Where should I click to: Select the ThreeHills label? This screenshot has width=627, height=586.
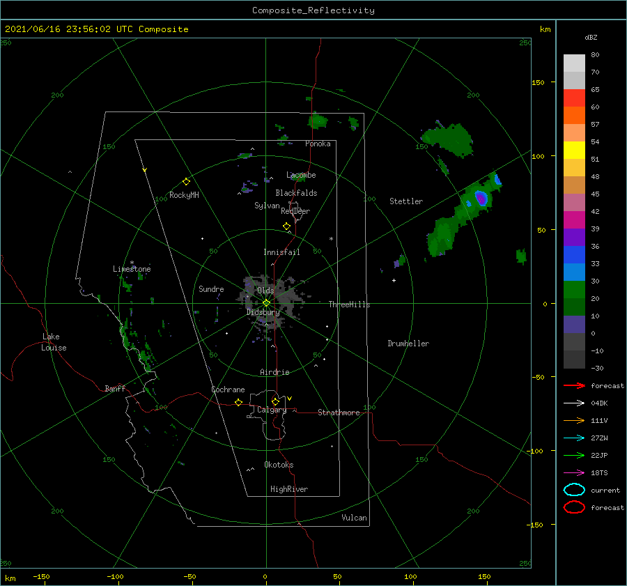click(349, 304)
